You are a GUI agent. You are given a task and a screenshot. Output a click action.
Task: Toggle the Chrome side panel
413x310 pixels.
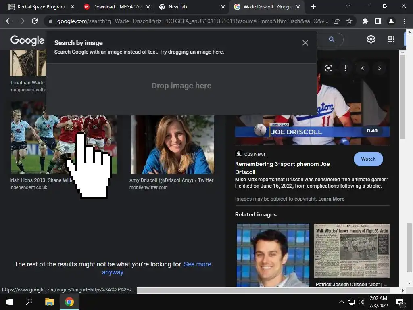pyautogui.click(x=378, y=21)
